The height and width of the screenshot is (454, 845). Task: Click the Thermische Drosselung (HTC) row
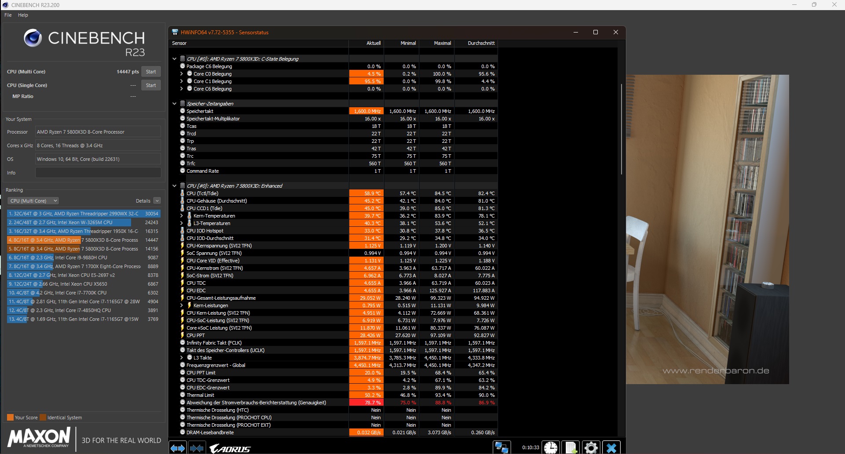[334, 410]
